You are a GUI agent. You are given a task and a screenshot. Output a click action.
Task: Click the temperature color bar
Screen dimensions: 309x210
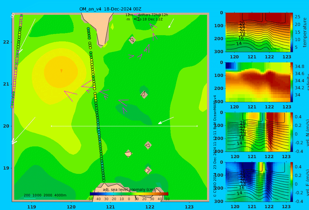tap(292, 32)
